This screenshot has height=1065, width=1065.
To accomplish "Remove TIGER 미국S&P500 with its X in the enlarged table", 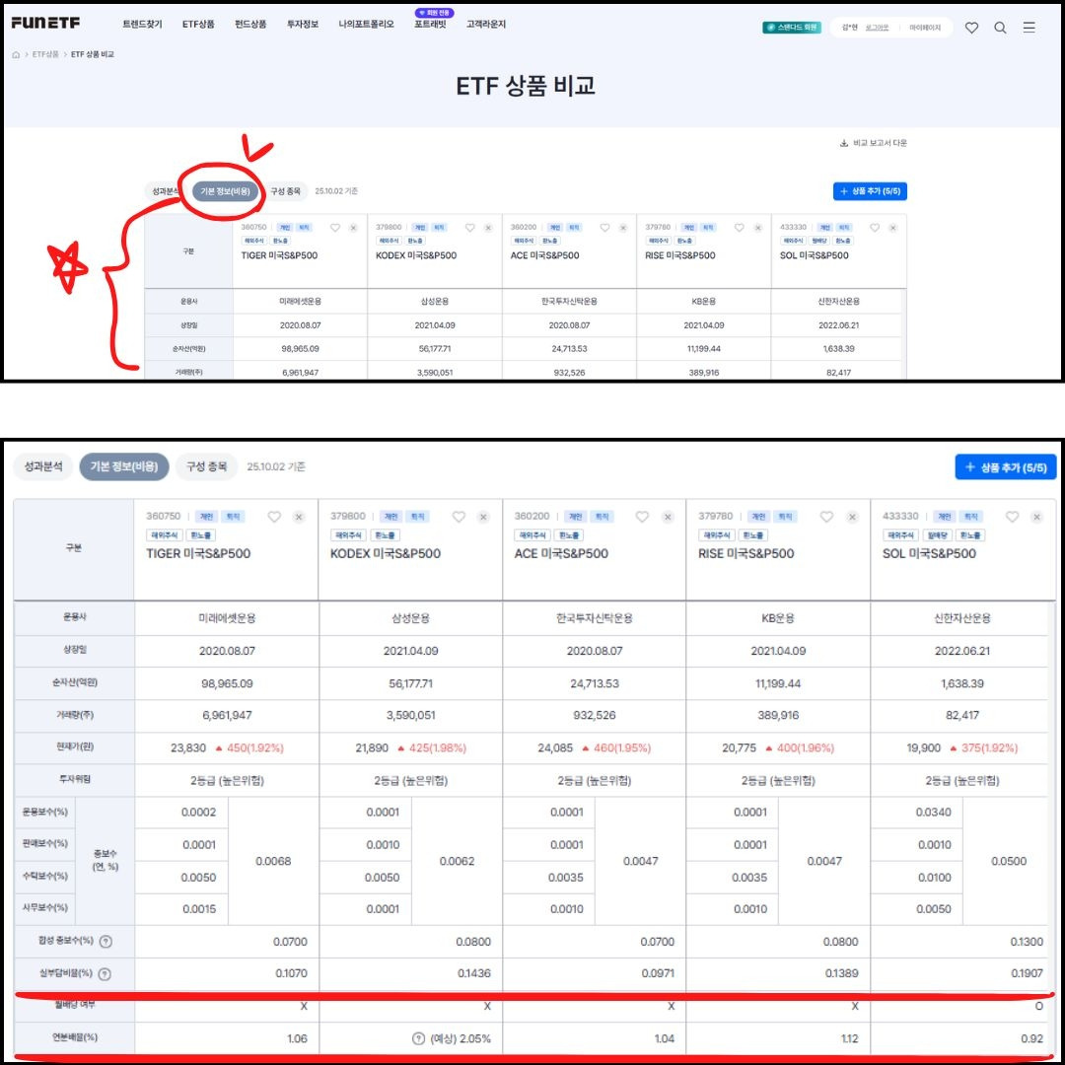I will [x=299, y=518].
